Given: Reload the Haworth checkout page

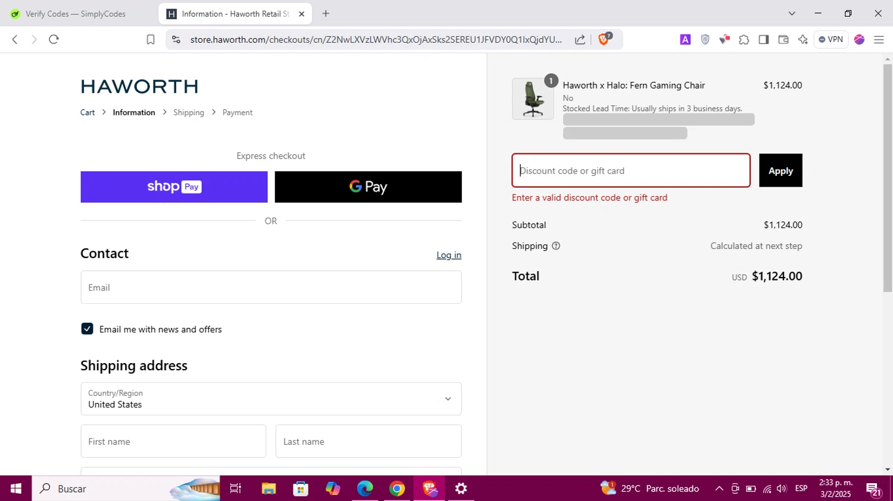Looking at the screenshot, I should [x=54, y=39].
